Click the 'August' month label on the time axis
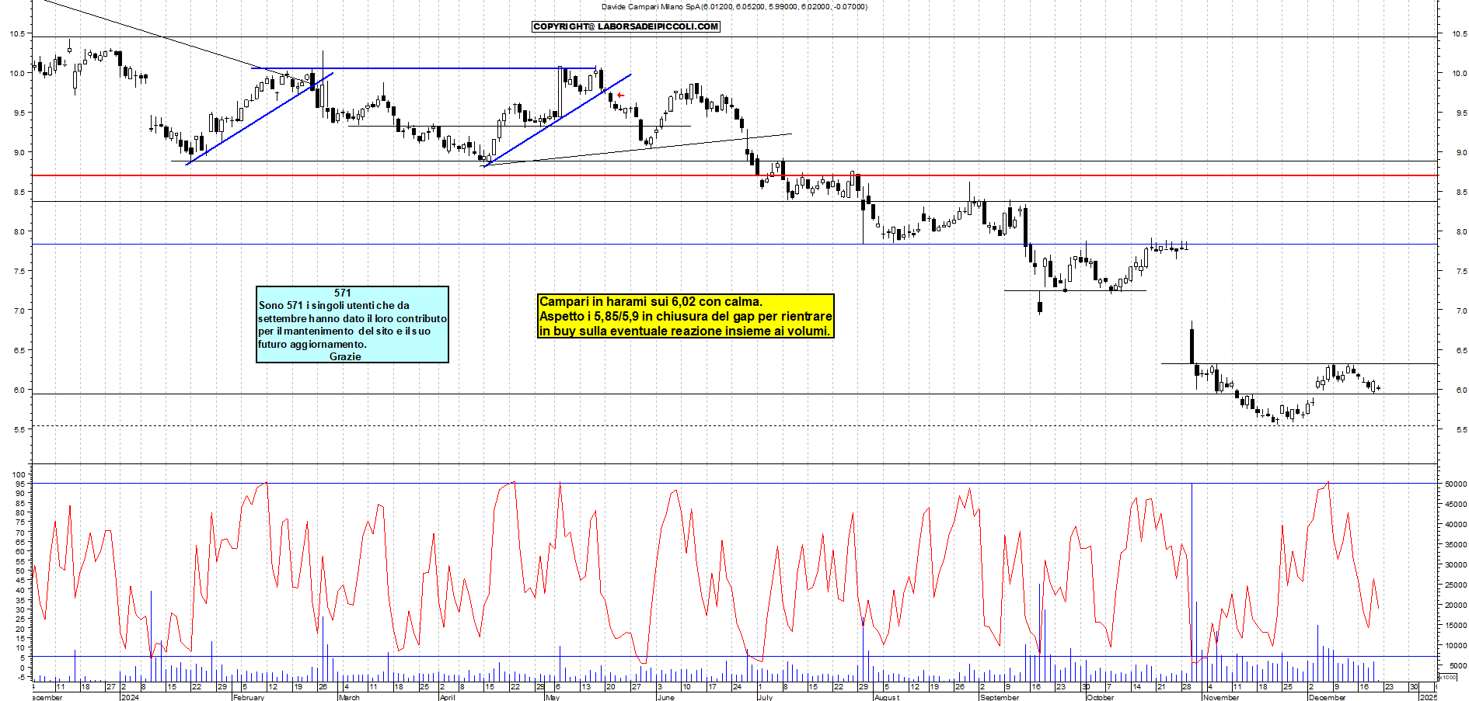Image resolution: width=1469 pixels, height=701 pixels. 887,697
